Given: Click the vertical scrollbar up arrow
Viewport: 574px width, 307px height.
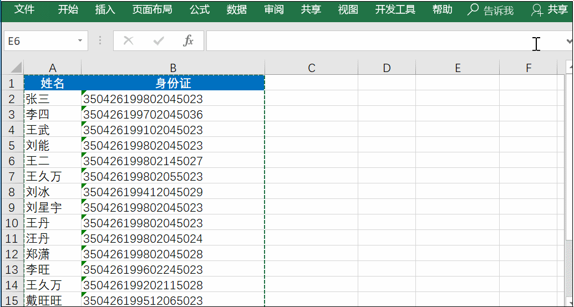Looking at the screenshot, I should [570, 67].
